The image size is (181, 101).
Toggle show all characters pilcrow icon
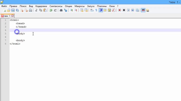pyautogui.click(x=96, y=10)
